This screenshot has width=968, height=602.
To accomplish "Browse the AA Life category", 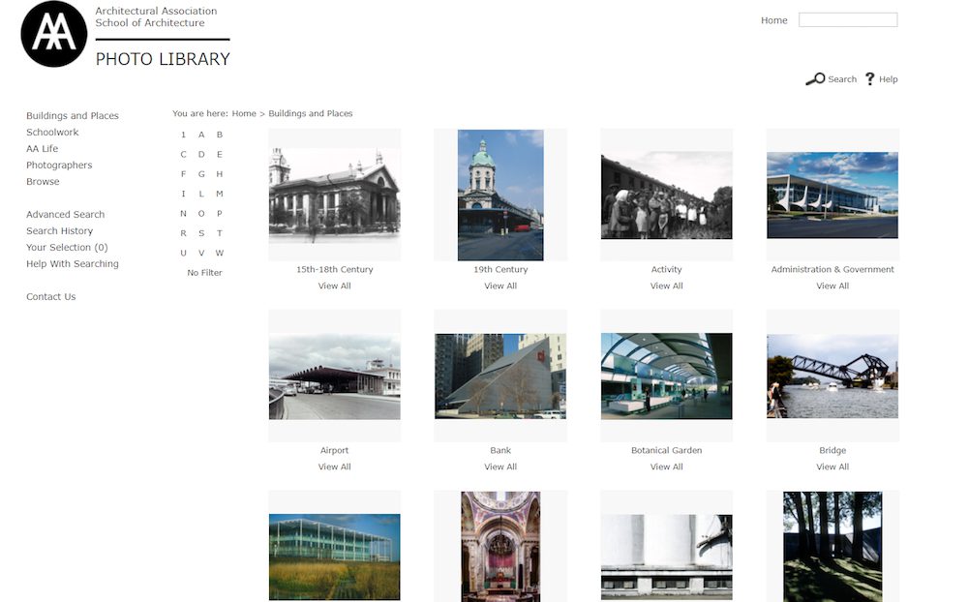I will [42, 148].
